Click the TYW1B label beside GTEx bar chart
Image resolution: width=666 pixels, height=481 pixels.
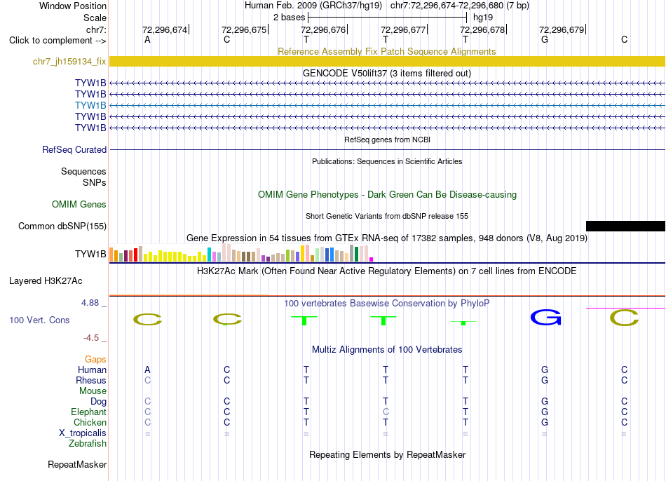pyautogui.click(x=90, y=254)
